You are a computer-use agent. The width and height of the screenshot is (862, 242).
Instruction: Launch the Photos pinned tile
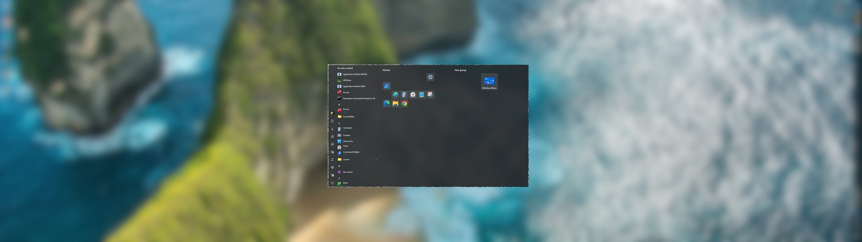coord(386,86)
